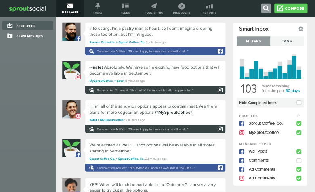Click the 'Comment on Ad Post' bar under Keenan's message
This screenshot has height=192, width=315.
click(155, 51)
